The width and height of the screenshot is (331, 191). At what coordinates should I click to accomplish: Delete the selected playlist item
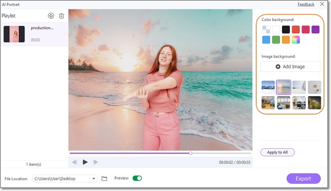pos(62,16)
